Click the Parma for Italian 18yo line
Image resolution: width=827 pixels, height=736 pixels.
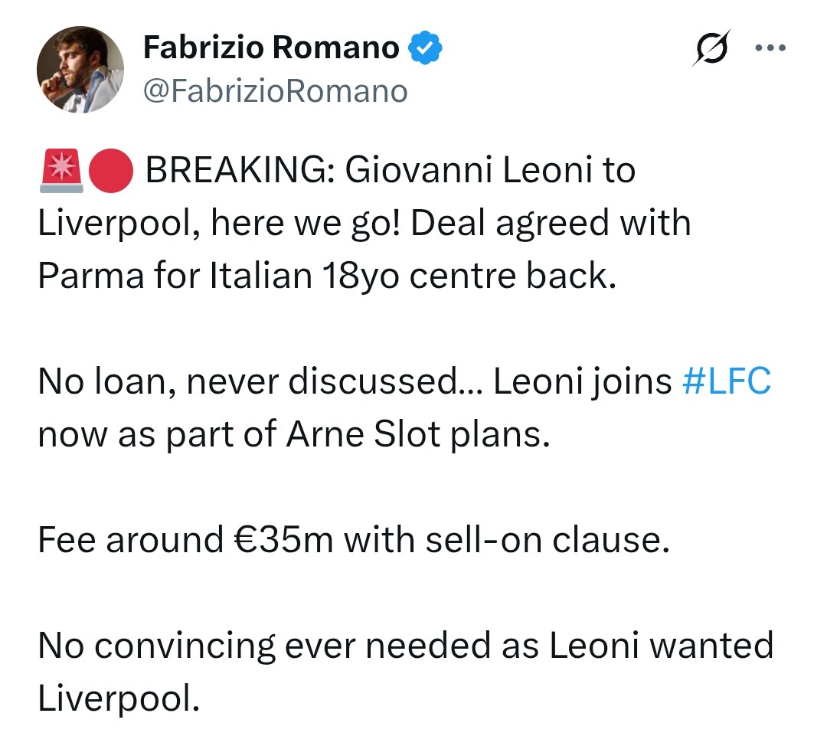pyautogui.click(x=327, y=276)
